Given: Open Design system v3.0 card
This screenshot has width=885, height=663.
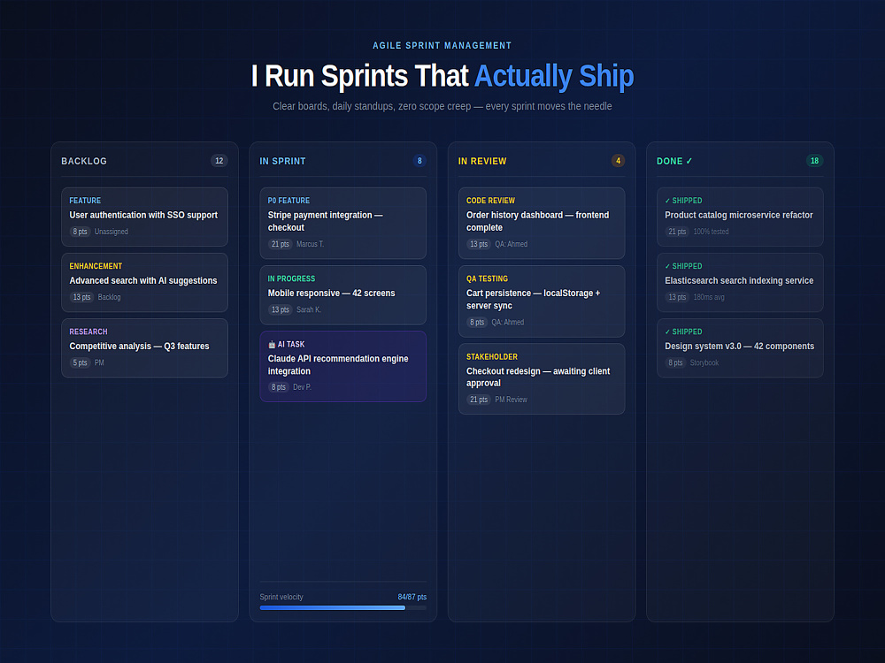Looking at the screenshot, I should click(x=740, y=347).
